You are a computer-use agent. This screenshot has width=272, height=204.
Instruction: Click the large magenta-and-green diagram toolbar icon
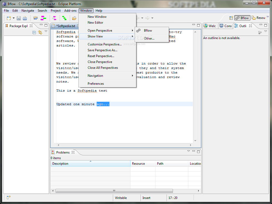[43, 18]
